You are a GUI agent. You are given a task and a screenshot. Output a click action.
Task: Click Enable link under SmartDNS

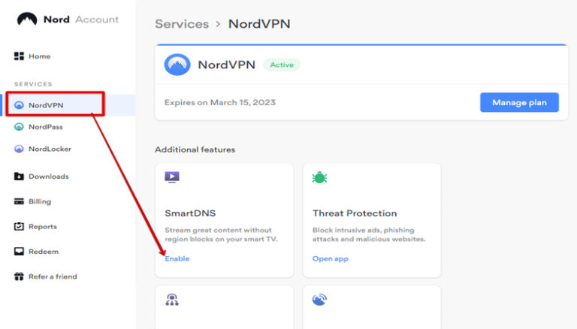tap(177, 258)
